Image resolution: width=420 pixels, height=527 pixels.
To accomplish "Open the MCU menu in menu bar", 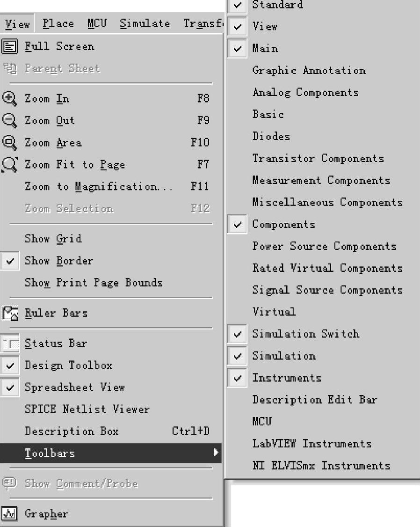I will tap(97, 23).
